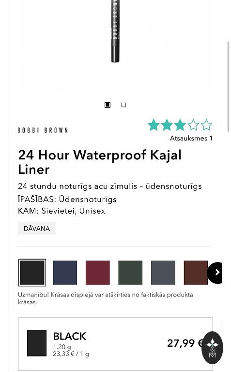The width and height of the screenshot is (231, 372).
Task: Click the first filled rating star
Action: click(154, 125)
